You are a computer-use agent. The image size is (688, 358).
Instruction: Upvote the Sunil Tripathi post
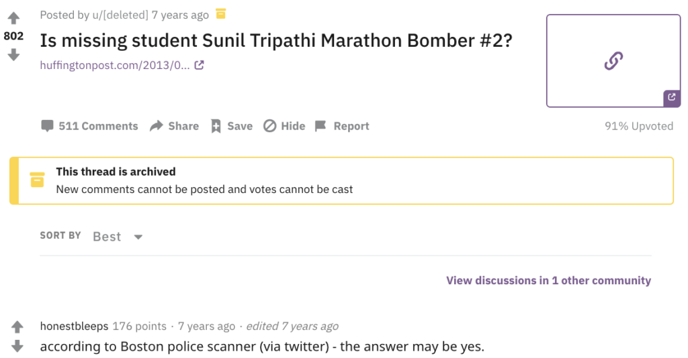pos(13,18)
